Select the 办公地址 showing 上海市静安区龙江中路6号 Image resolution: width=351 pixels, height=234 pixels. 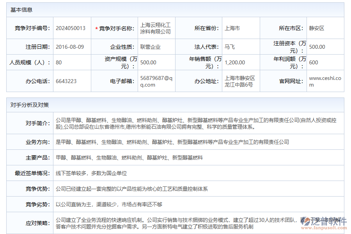240,81
